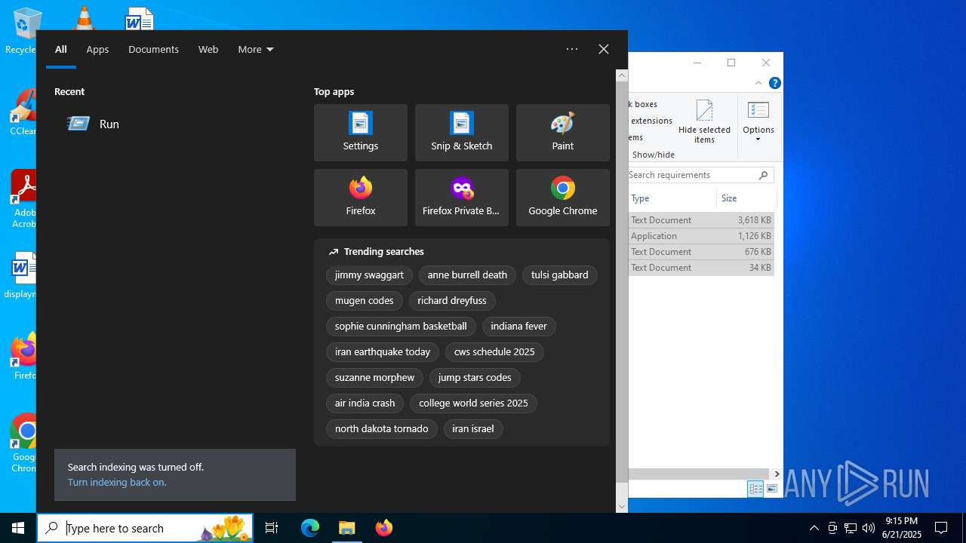Show hidden system tray icons
The height and width of the screenshot is (543, 966).
814,528
